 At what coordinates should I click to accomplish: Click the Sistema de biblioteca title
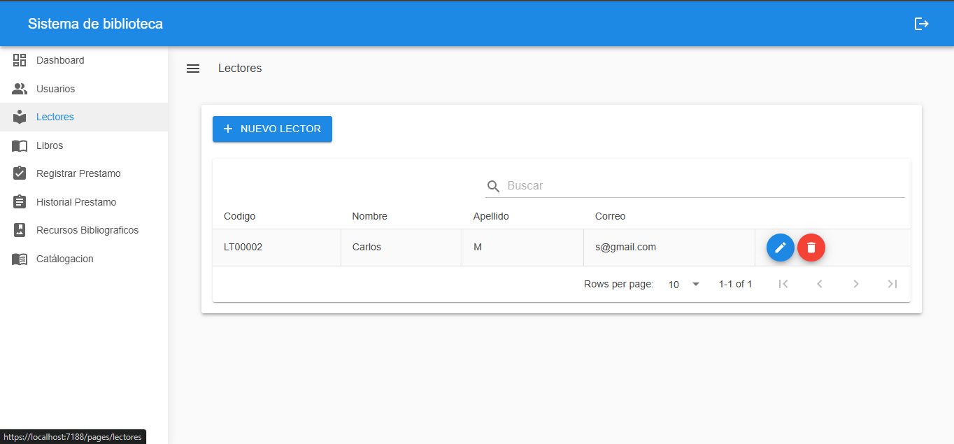point(95,24)
